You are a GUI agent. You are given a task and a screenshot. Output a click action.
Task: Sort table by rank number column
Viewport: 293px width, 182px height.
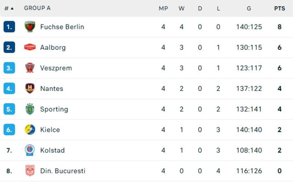(x=9, y=8)
